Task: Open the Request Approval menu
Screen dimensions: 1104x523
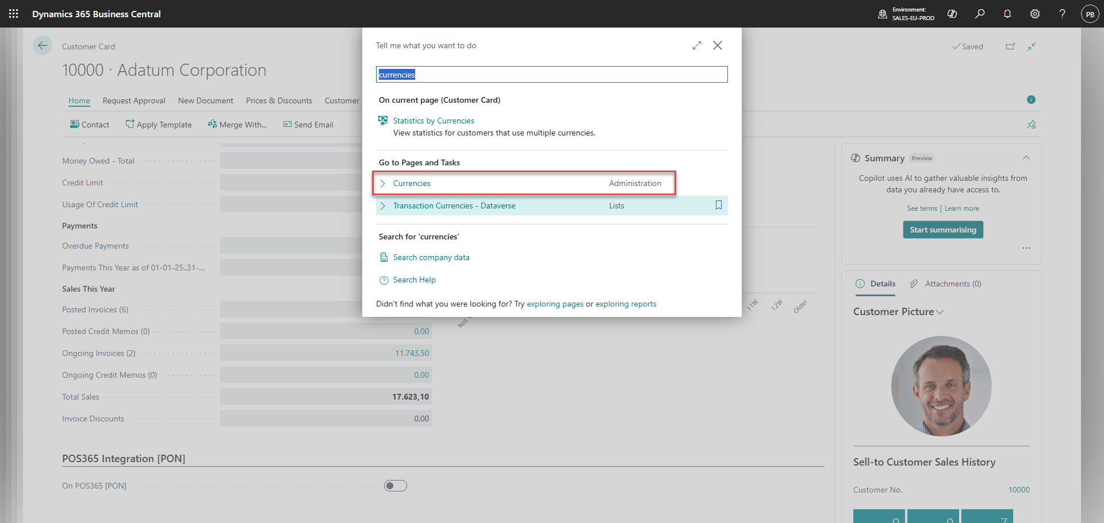Action: pos(134,100)
